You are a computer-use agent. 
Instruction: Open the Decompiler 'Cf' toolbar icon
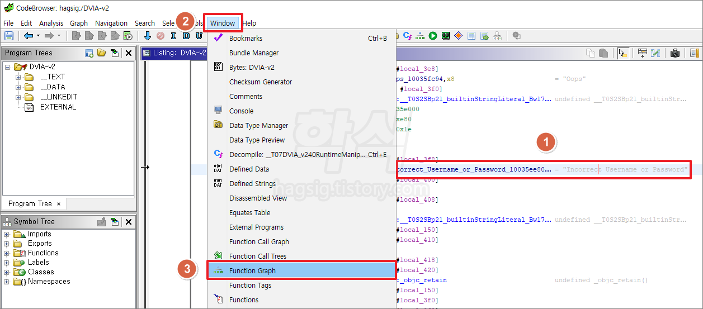(407, 36)
